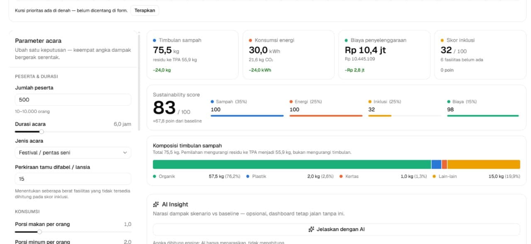Click sparkle icon inside Jelaskan dengan AI button
Screen dimensions: 531x244
pyautogui.click(x=311, y=229)
